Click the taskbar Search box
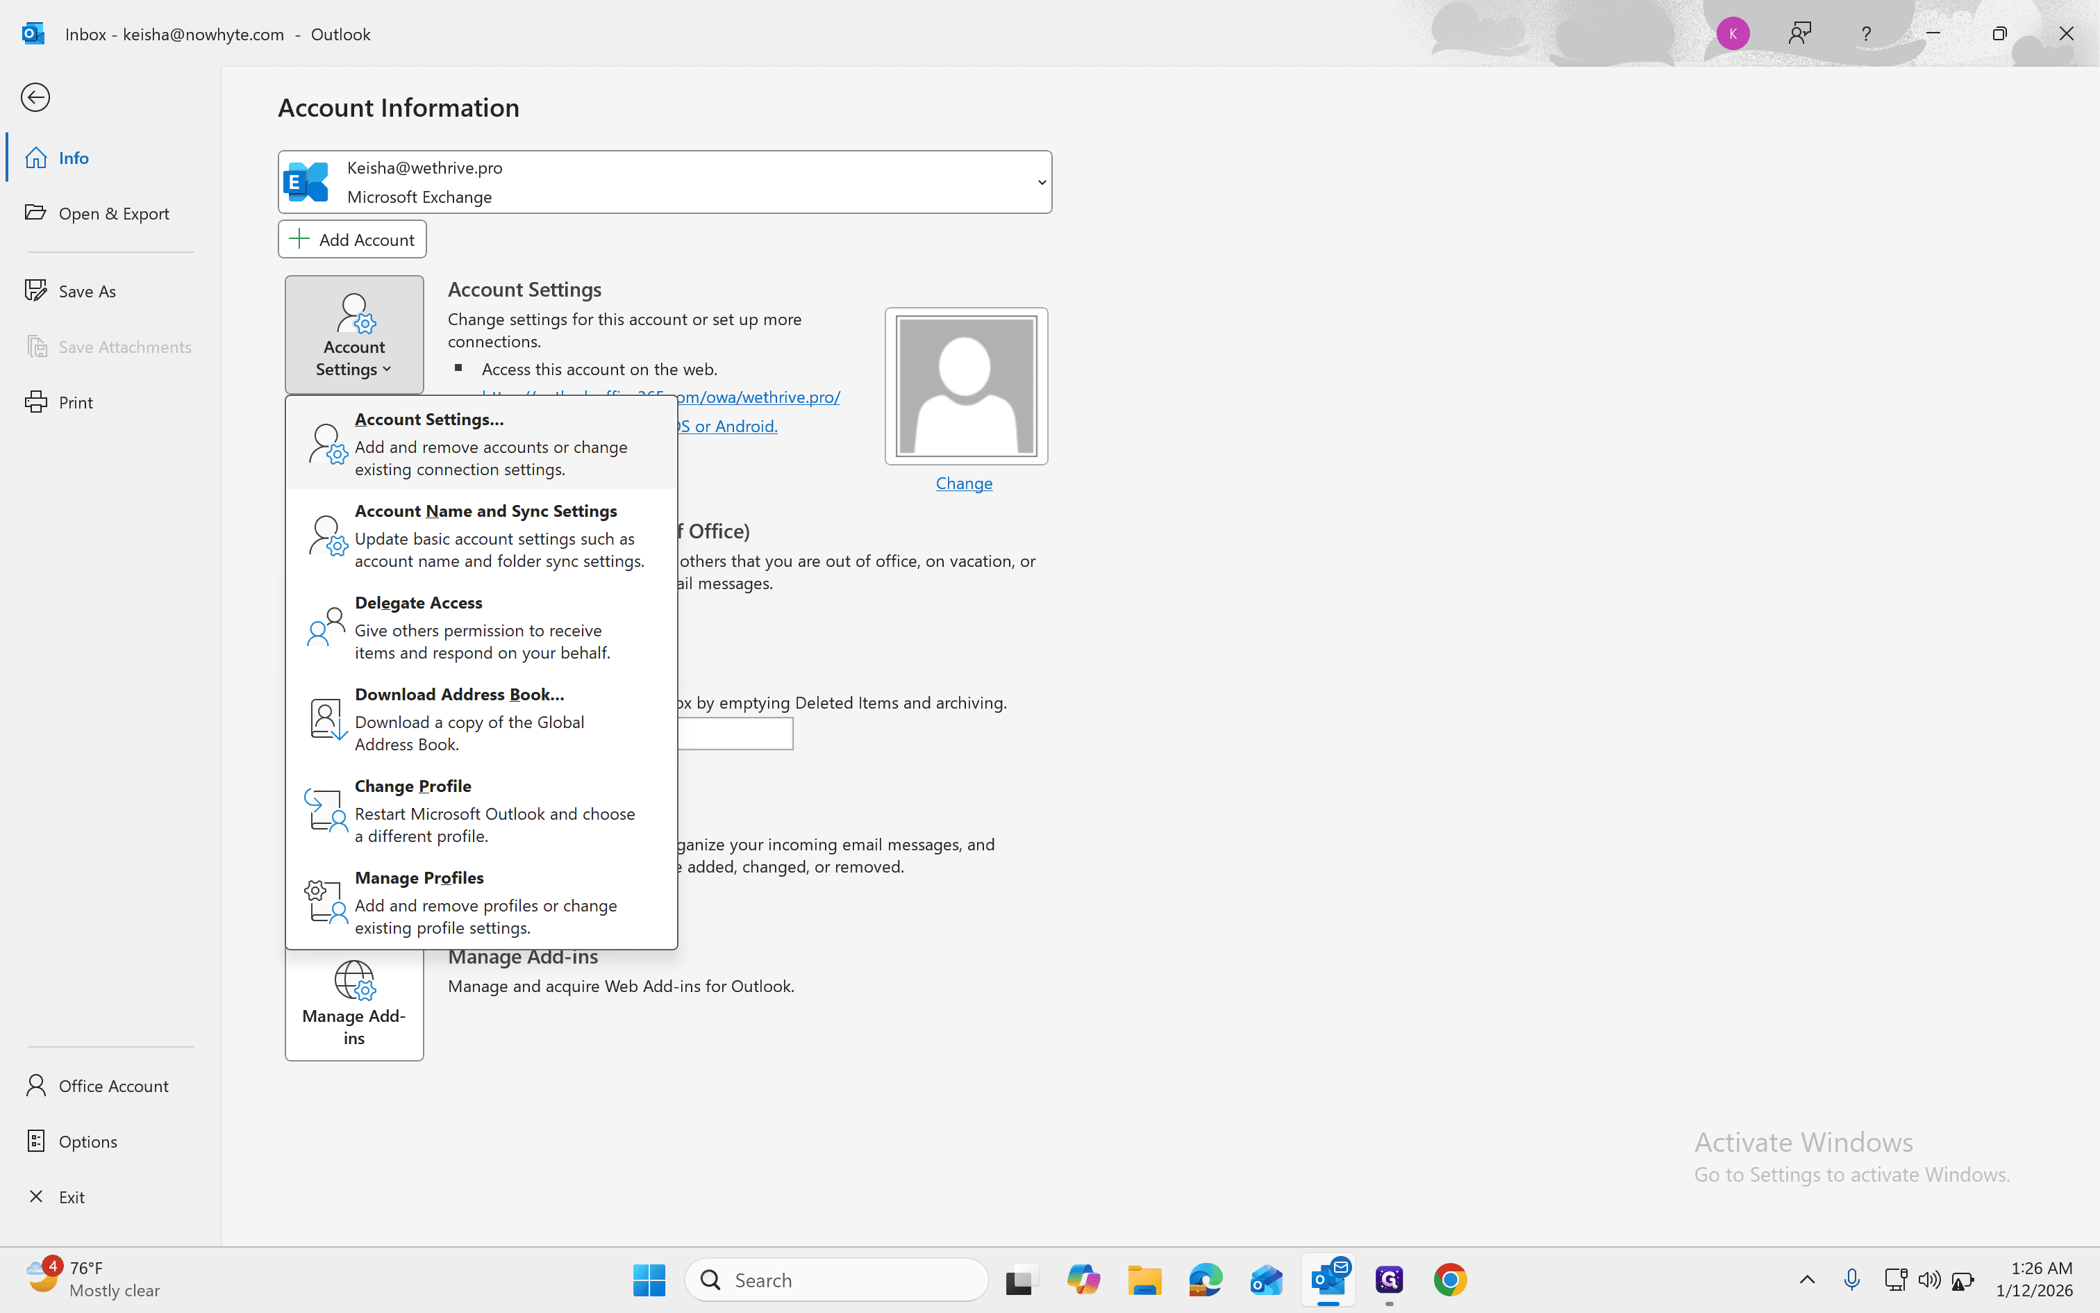Image resolution: width=2100 pixels, height=1313 pixels. (837, 1280)
